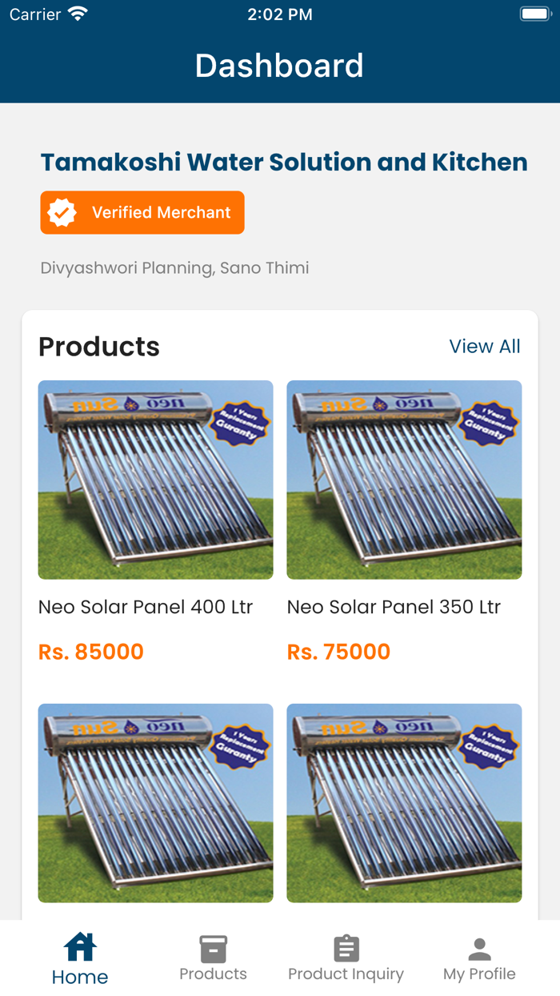Select the Tamakoshi Water Solution heading

283,162
